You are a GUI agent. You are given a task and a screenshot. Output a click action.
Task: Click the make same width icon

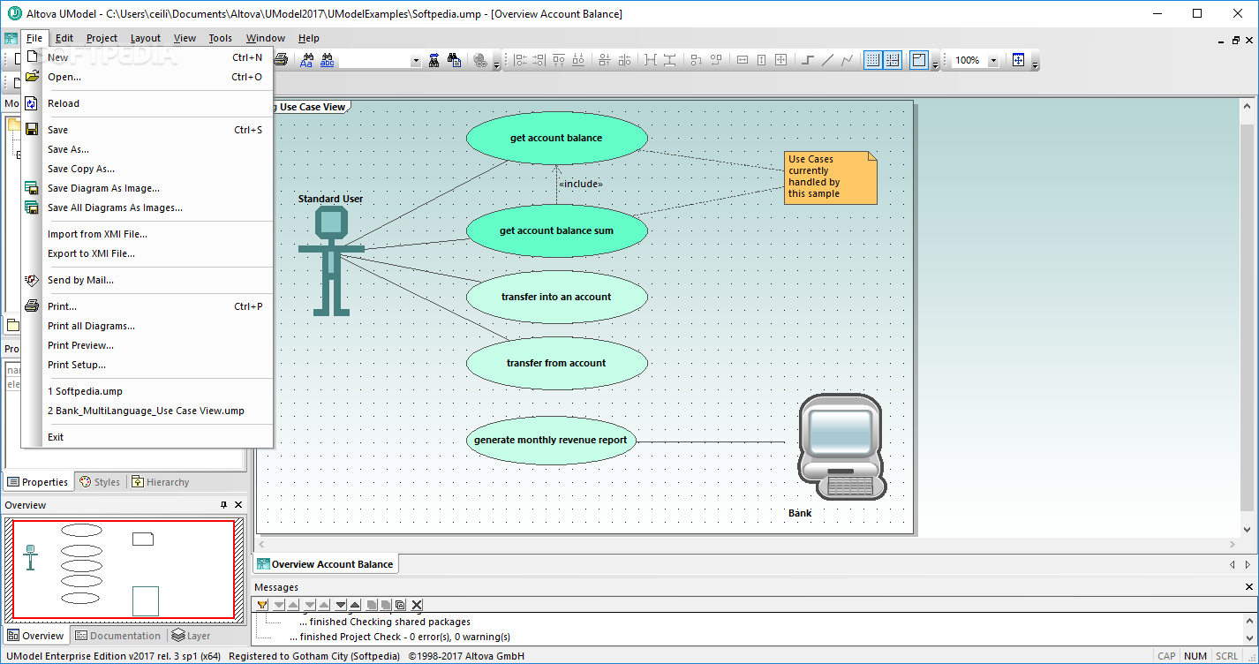tap(743, 60)
